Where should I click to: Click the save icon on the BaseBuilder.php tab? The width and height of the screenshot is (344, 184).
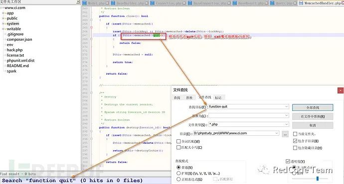coord(113,3)
